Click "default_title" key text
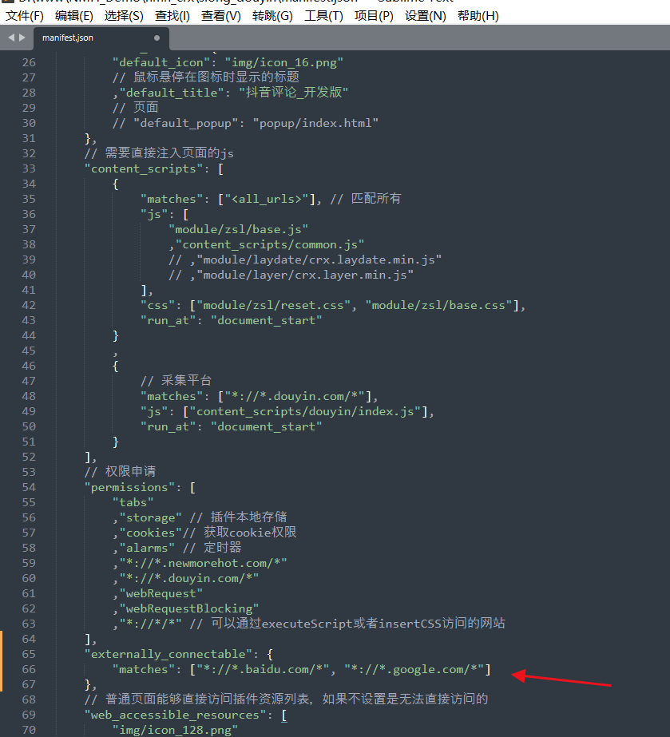The width and height of the screenshot is (670, 737). coord(172,93)
